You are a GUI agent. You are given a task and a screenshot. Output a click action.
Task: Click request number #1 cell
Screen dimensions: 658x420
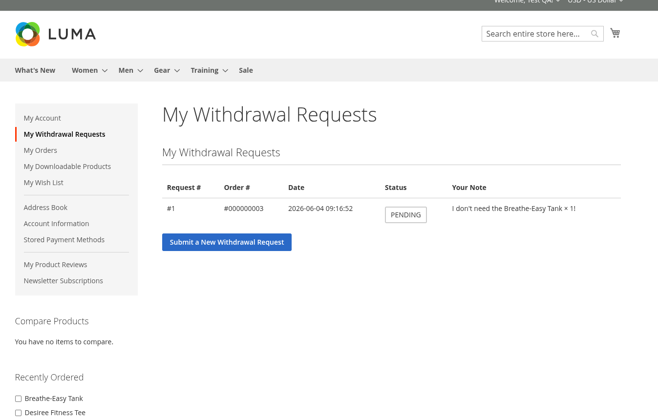point(171,209)
